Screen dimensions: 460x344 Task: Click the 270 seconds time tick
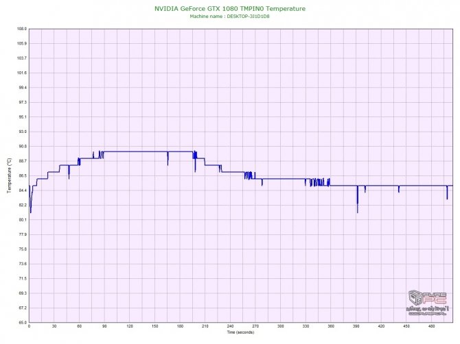pos(255,326)
